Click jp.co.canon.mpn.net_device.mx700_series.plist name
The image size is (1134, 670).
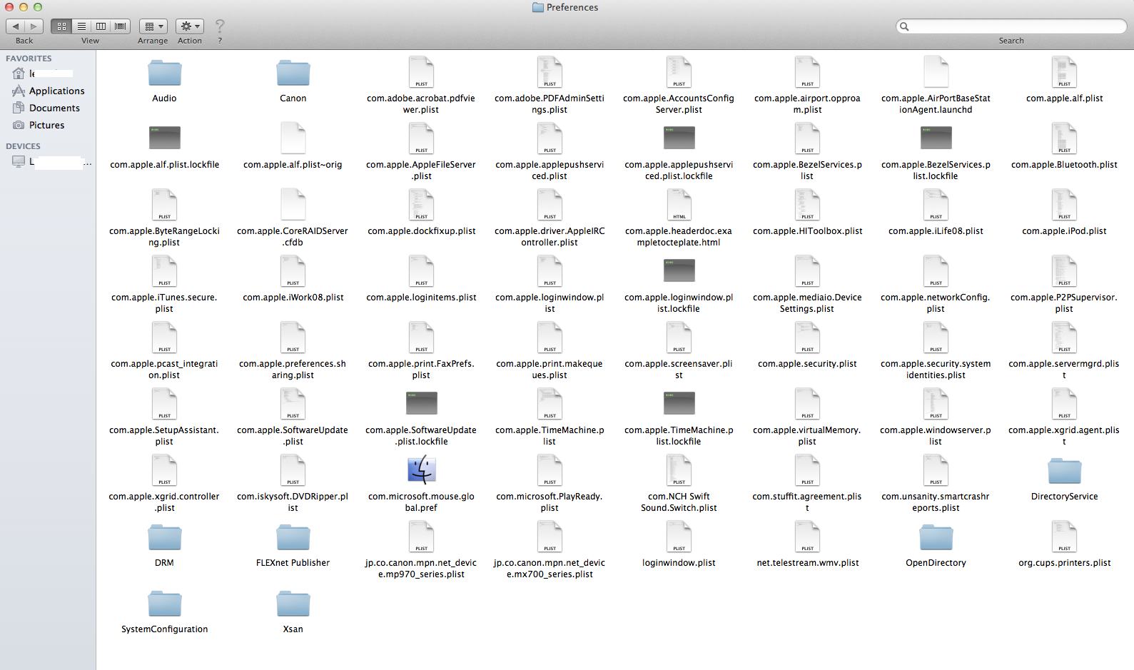pyautogui.click(x=550, y=569)
